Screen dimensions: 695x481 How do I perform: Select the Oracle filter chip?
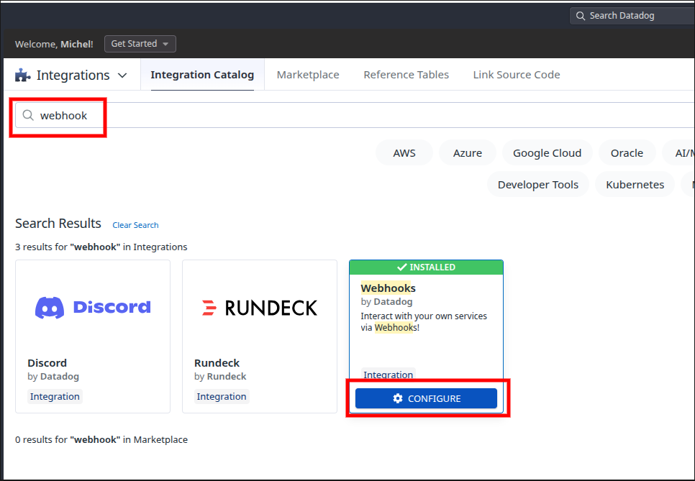[x=627, y=153]
